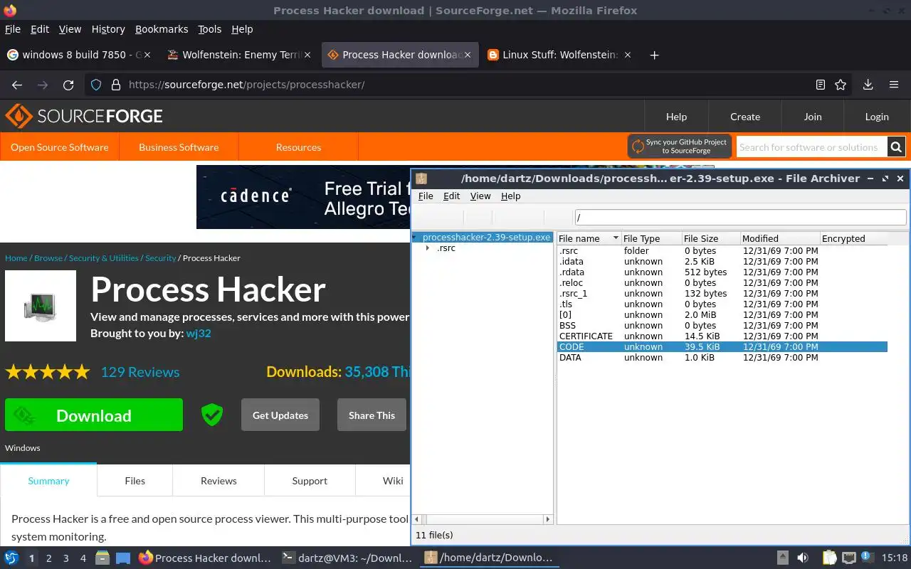Image resolution: width=911 pixels, height=569 pixels.
Task: Click the File name column sort arrow
Action: [x=614, y=239]
